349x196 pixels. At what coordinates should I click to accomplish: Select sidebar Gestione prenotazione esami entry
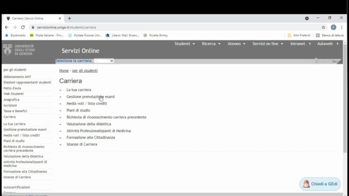tap(25, 129)
